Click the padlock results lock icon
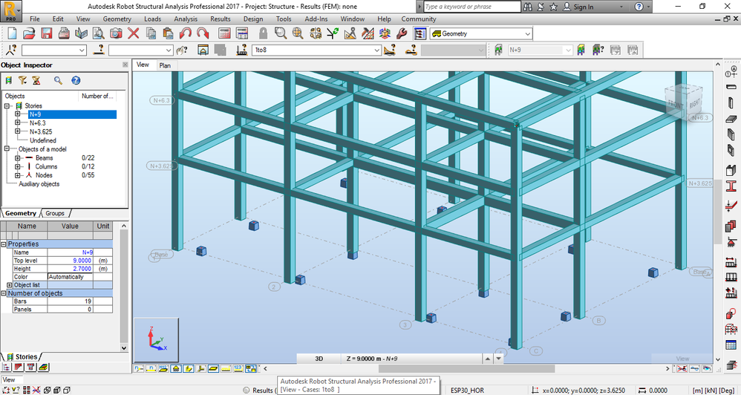Image resolution: width=741 pixels, height=395 pixels. click(264, 33)
